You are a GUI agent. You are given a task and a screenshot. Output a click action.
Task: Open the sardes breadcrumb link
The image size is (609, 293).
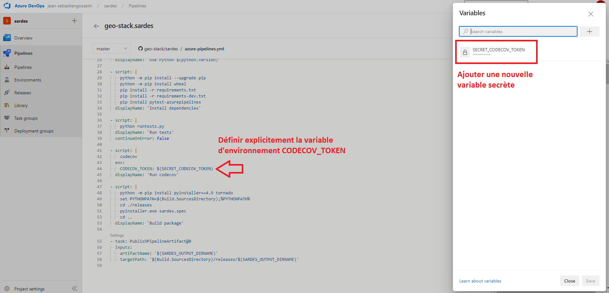coord(111,6)
